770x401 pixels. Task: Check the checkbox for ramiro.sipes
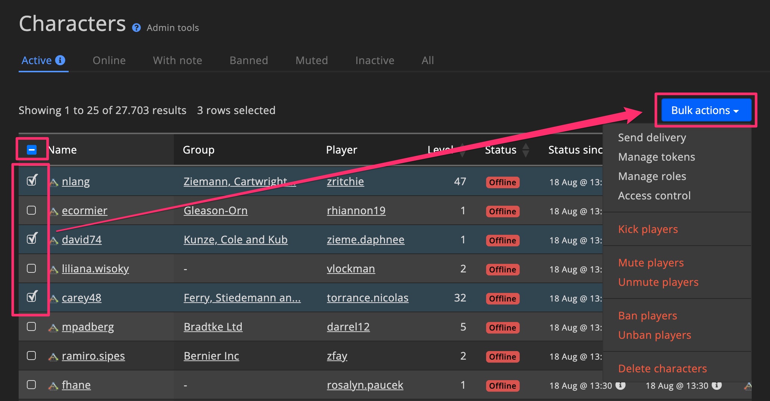tap(31, 356)
